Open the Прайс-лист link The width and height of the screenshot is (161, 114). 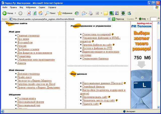[x=24, y=77]
